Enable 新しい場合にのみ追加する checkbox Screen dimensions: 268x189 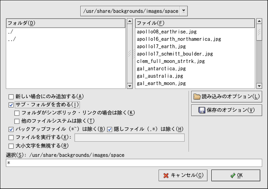pyautogui.click(x=11, y=97)
